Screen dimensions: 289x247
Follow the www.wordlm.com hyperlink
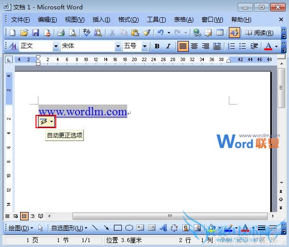pos(83,112)
